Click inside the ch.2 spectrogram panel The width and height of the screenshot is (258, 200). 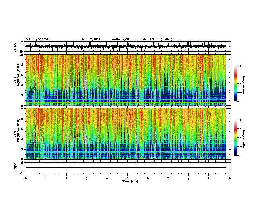[x=126, y=134]
